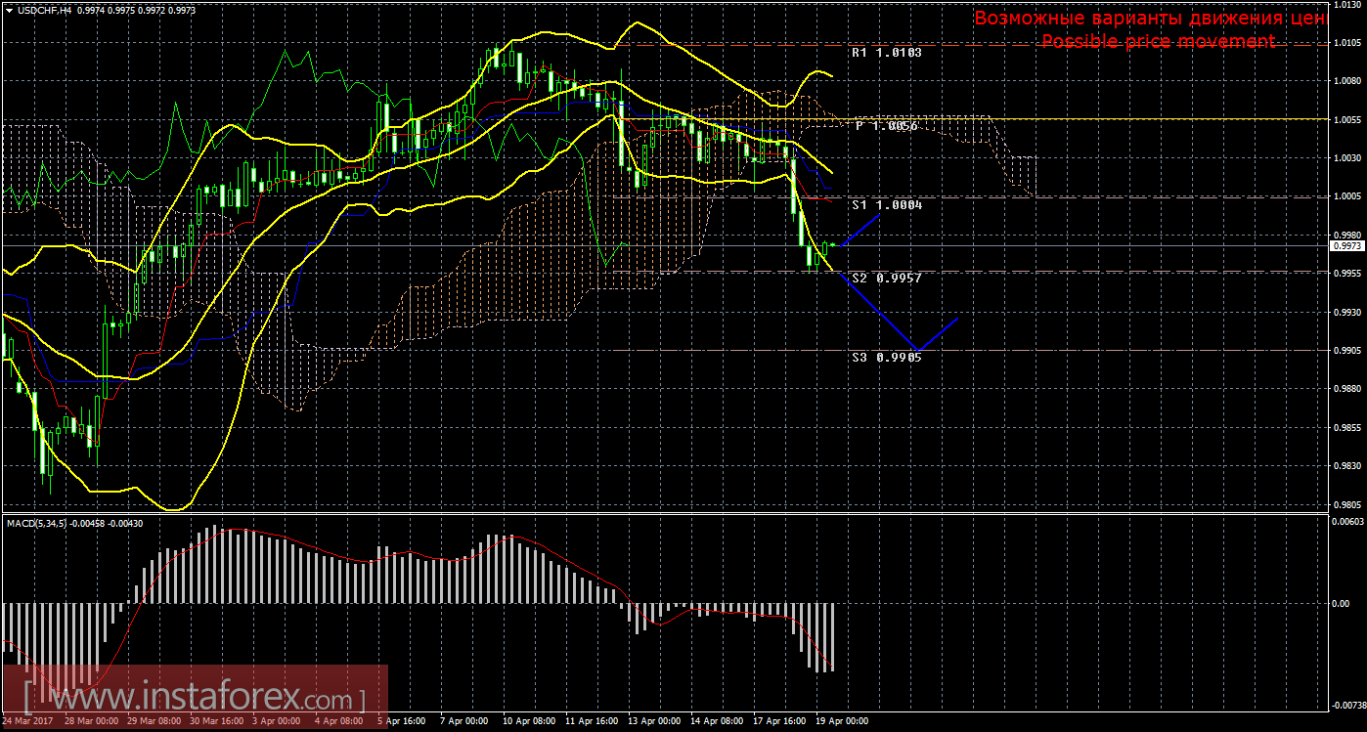Click the 0.9805 price scale label

pyautogui.click(x=1345, y=505)
